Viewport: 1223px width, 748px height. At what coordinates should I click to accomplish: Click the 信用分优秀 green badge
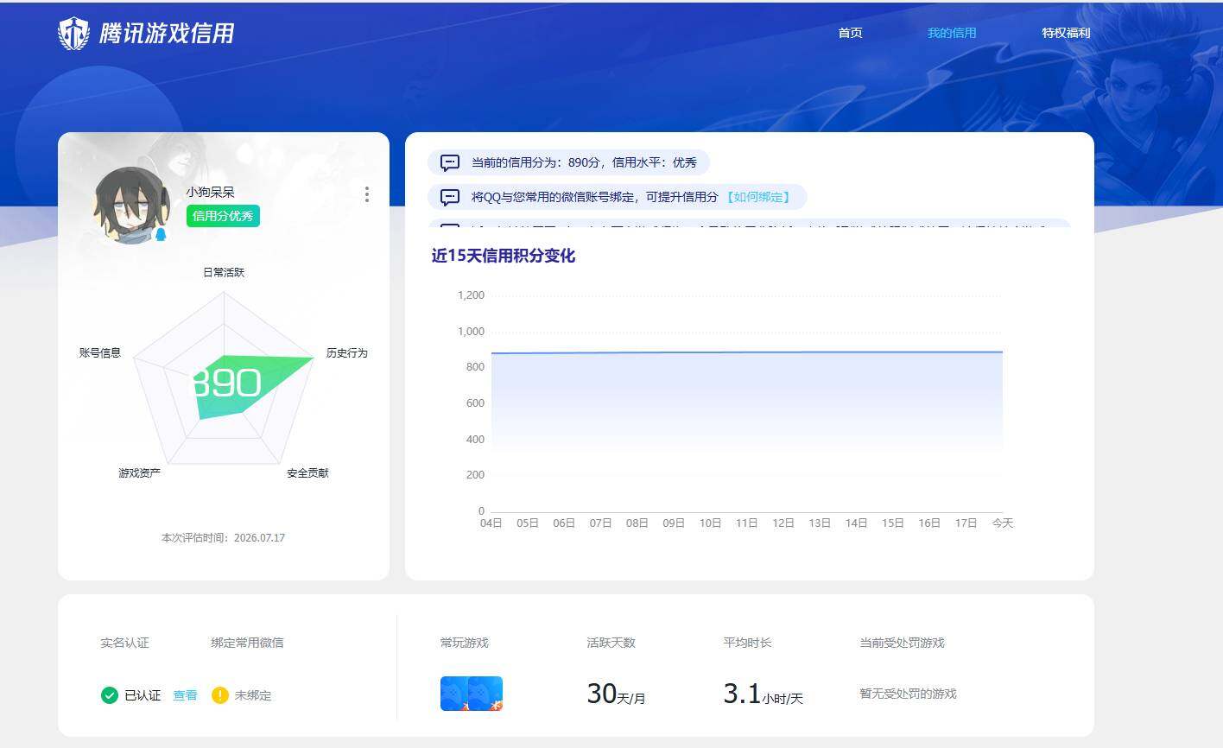pos(223,216)
